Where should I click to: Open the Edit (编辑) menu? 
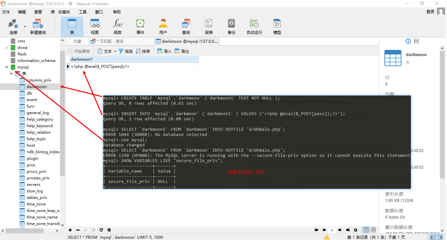click(22, 12)
